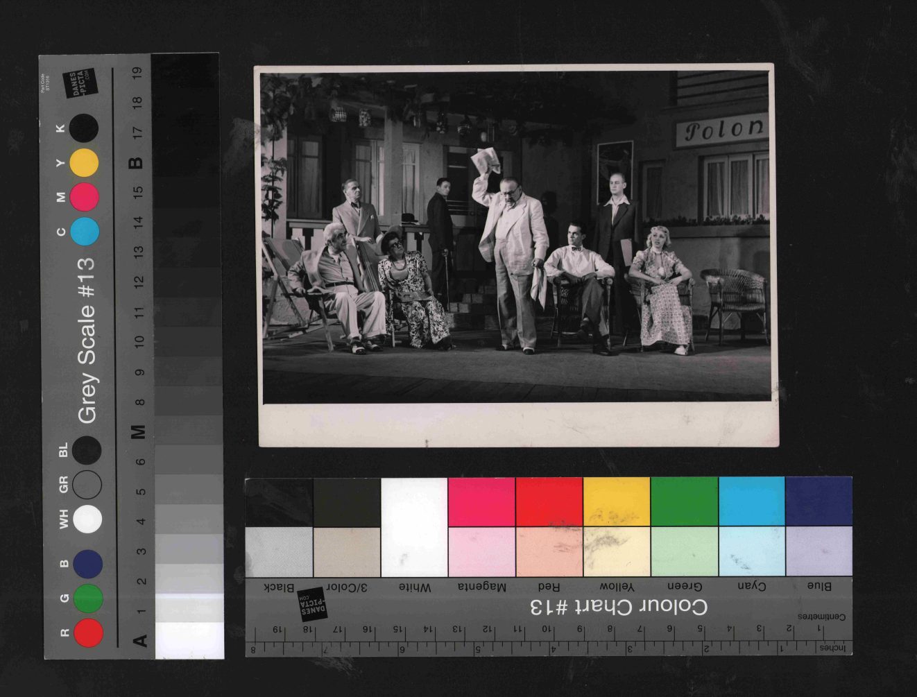Select the dark blue swatch on colour chart
This screenshot has height=697, width=917.
819,501
